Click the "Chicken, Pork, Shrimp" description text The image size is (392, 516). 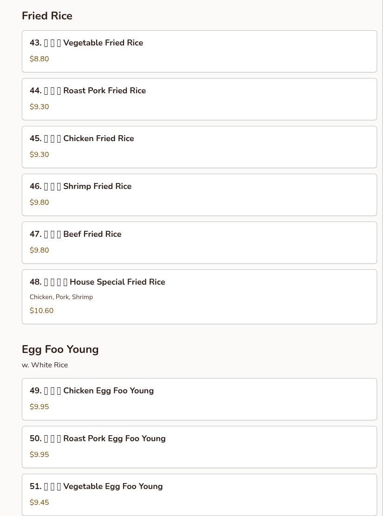click(61, 297)
